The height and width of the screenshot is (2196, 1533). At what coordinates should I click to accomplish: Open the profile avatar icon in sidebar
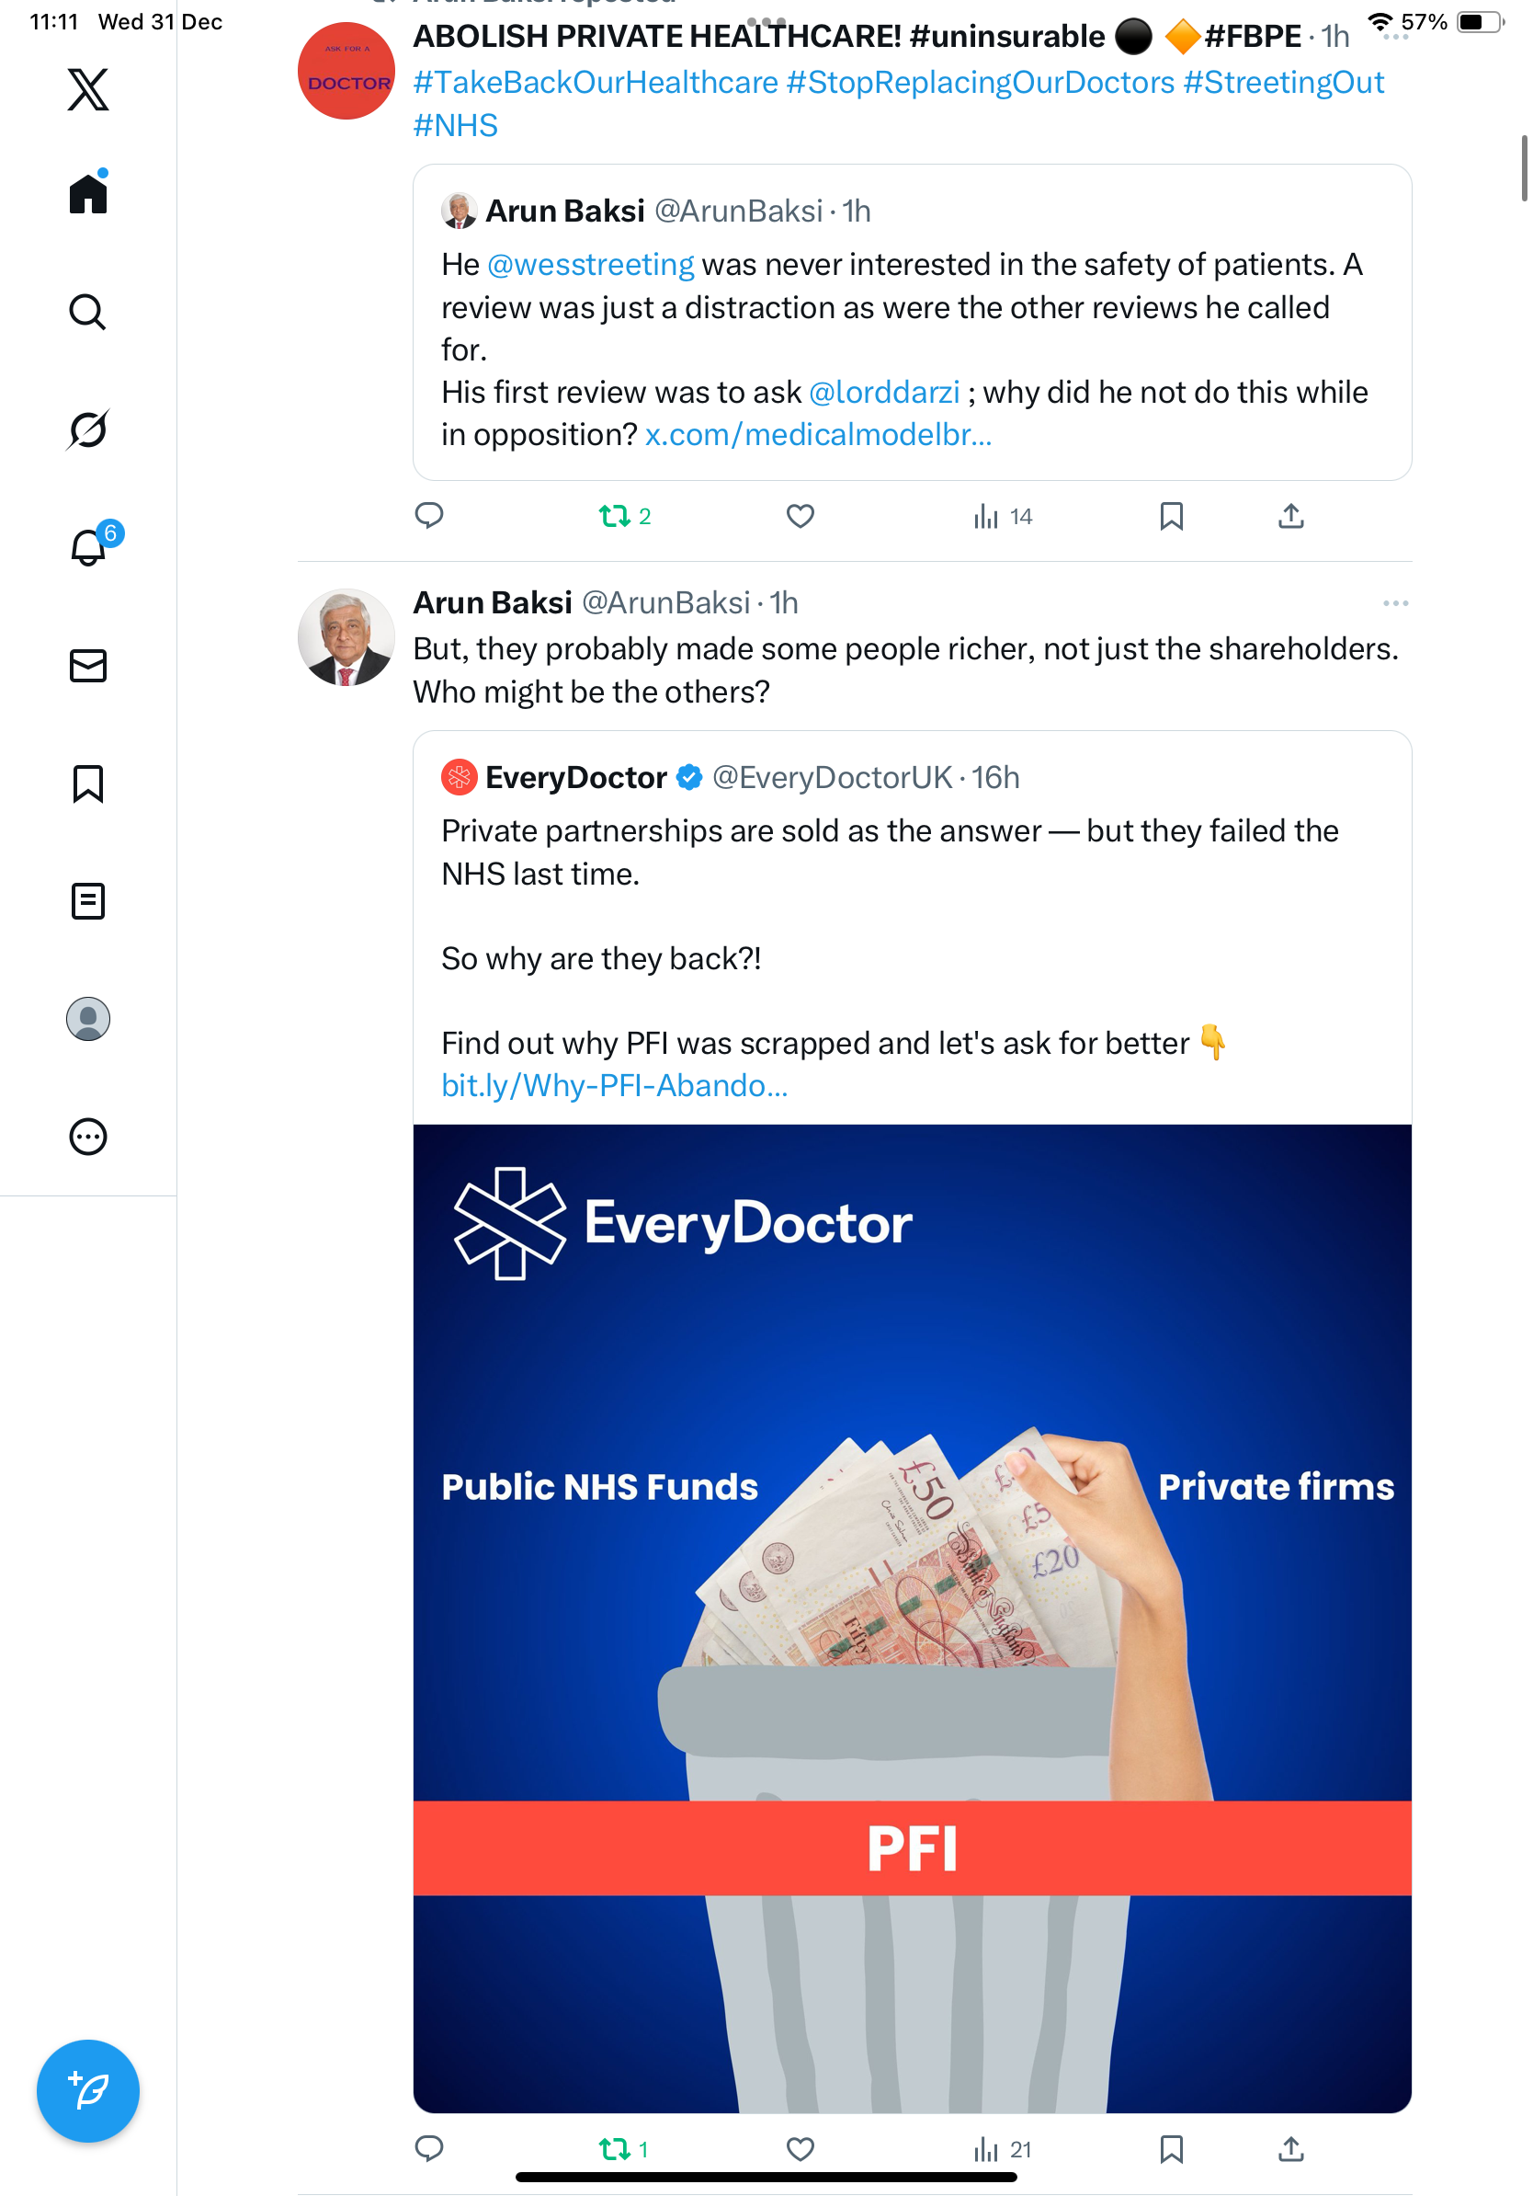point(88,1019)
